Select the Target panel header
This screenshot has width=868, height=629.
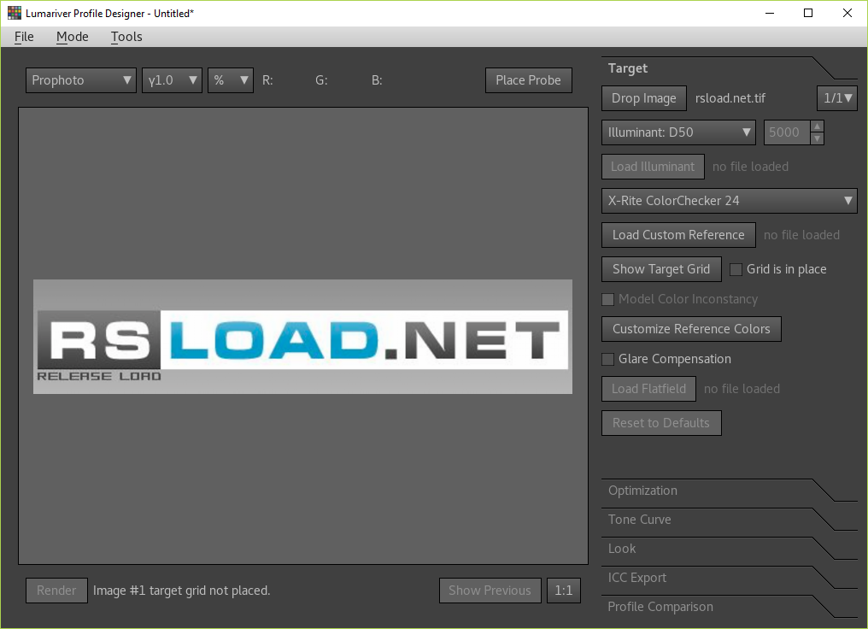729,68
